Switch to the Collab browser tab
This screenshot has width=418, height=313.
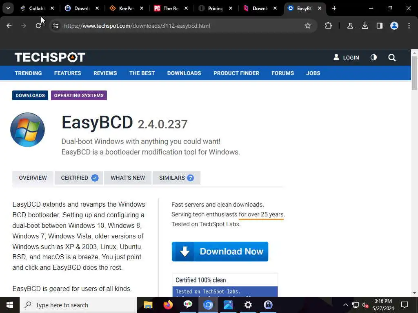click(36, 8)
